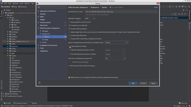Enable Override default permissions on folders

pos(69,54)
